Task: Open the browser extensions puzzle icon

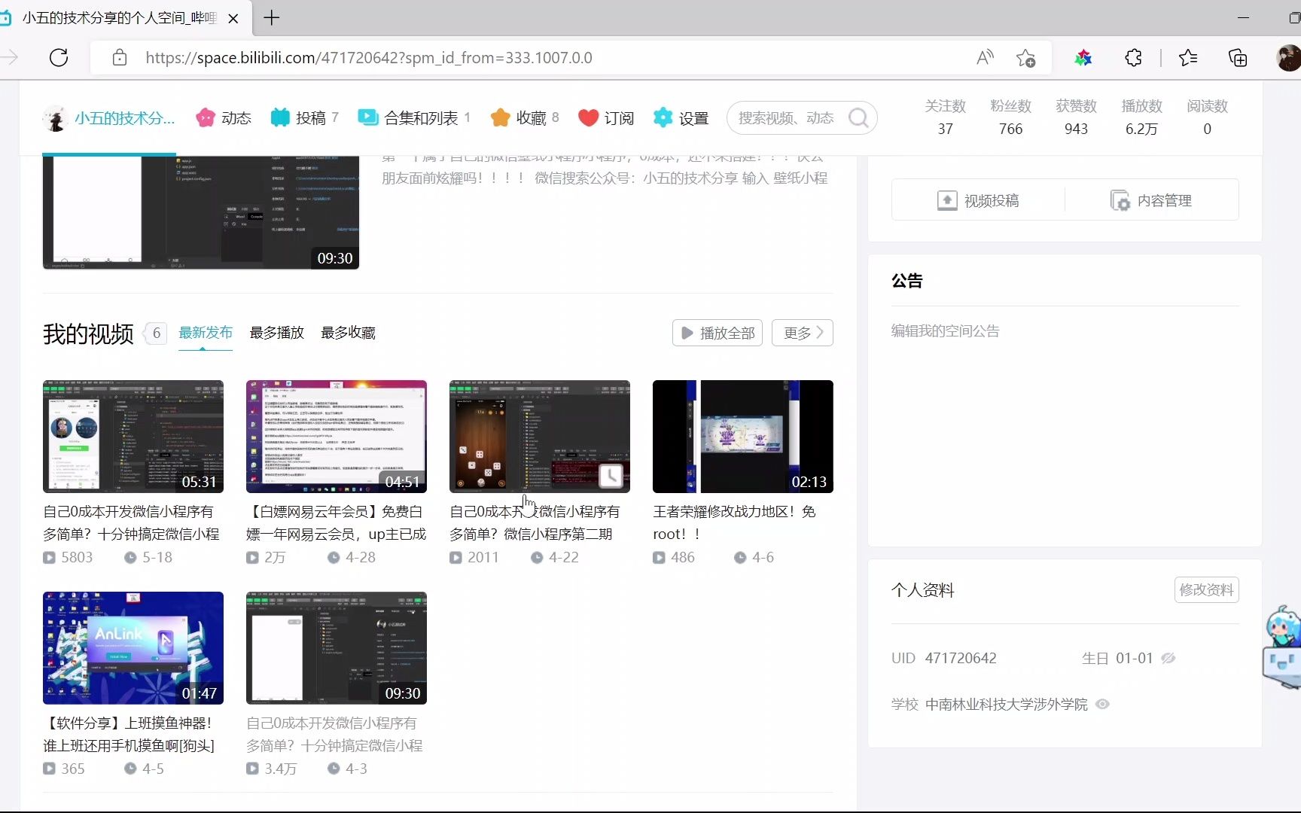Action: click(1133, 58)
